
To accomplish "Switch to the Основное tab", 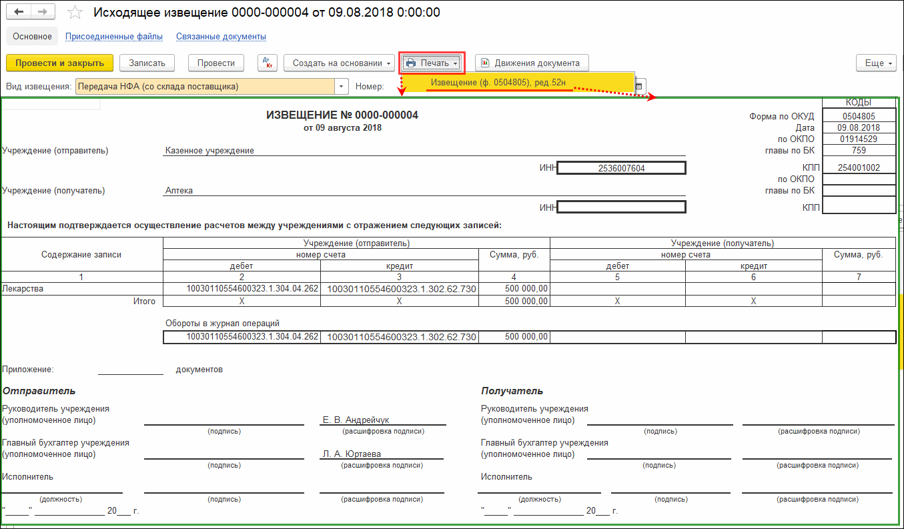I will click(x=32, y=36).
